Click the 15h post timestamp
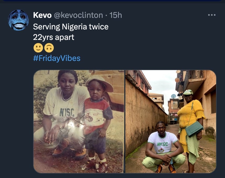The width and height of the screenshot is (225, 178). (x=116, y=15)
